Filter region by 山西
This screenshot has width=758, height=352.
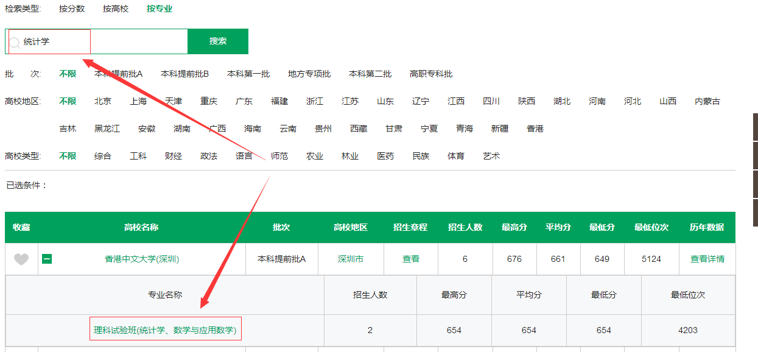[668, 101]
